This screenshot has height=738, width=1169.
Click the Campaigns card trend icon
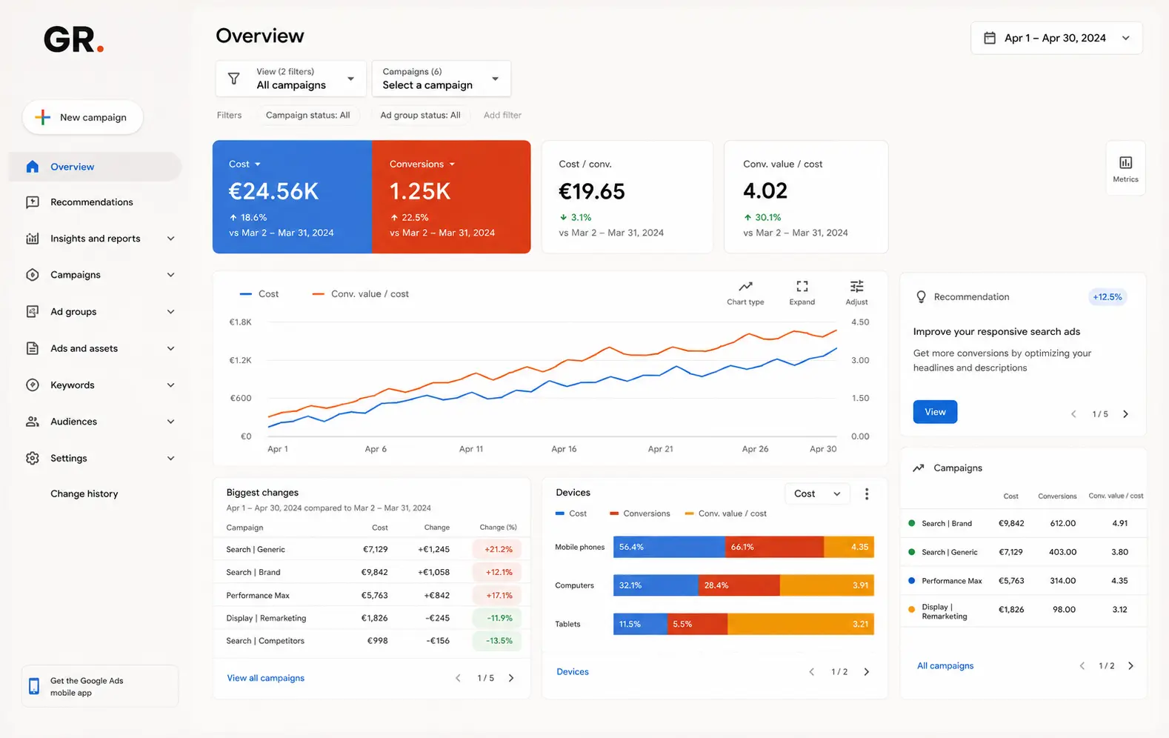click(919, 468)
